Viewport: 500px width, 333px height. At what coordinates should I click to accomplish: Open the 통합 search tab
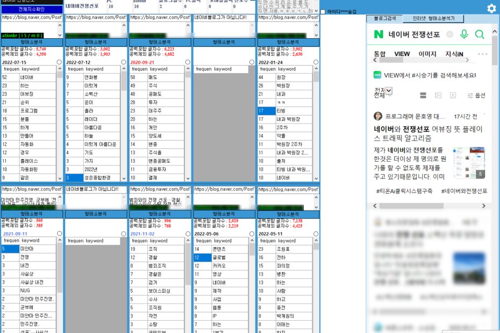(x=380, y=54)
